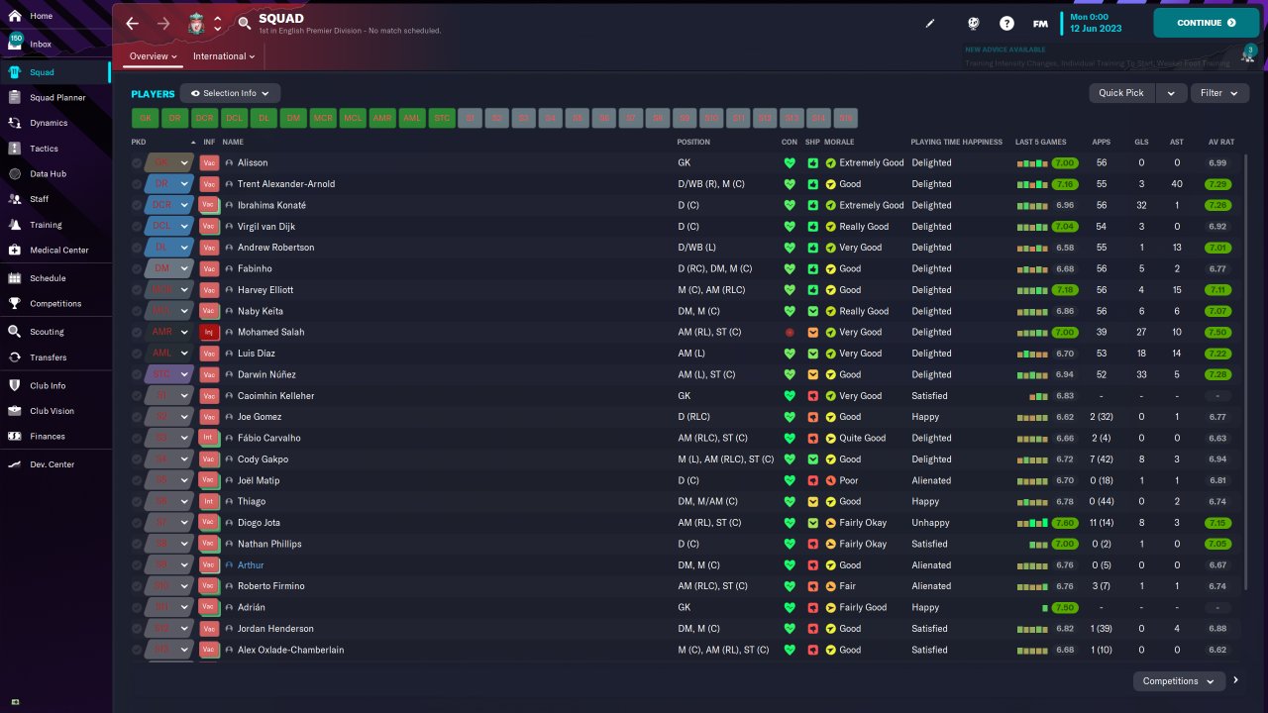Screen dimensions: 1268x713
Task: Select the DM position chip
Action: [x=292, y=118]
